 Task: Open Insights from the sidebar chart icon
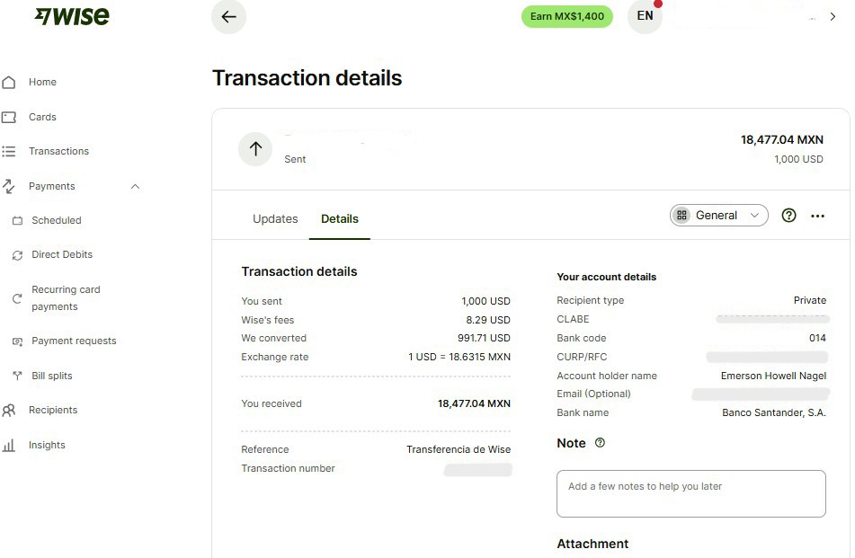[x=9, y=445]
